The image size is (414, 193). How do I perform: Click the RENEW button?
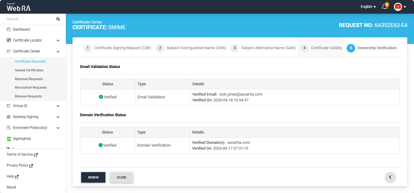tap(93, 178)
